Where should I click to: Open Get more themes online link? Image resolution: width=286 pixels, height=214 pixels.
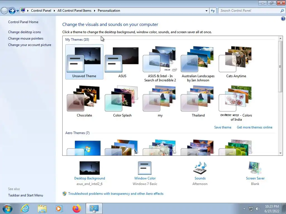(254, 127)
